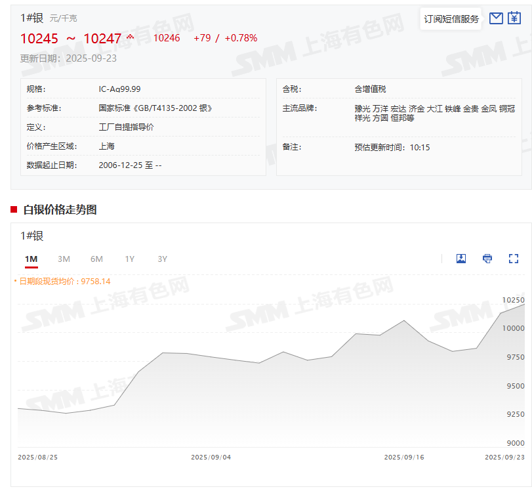
Task: Click the 订阅短信服务 tooltip button
Action: (x=451, y=19)
